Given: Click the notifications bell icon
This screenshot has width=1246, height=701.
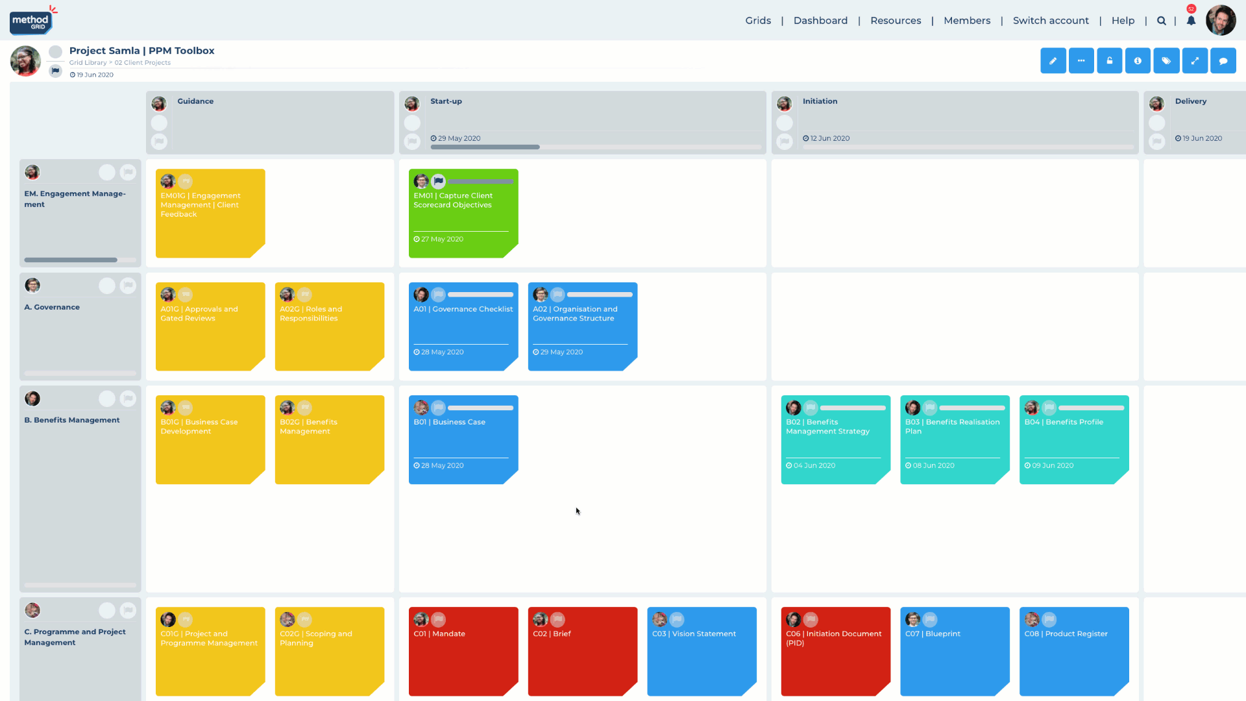Looking at the screenshot, I should tap(1190, 21).
